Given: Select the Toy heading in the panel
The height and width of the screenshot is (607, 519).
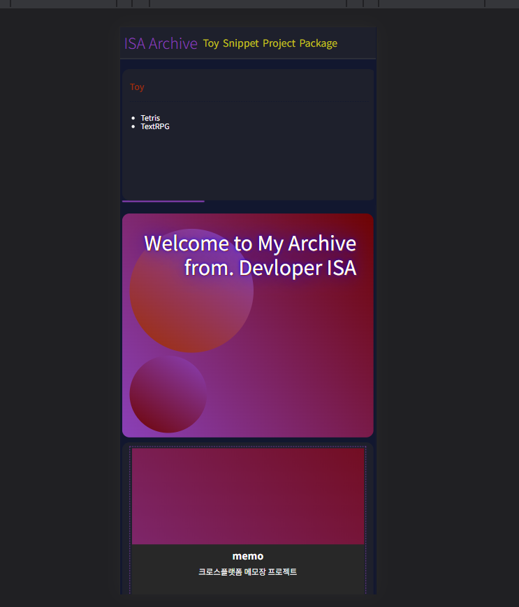Looking at the screenshot, I should pos(137,87).
